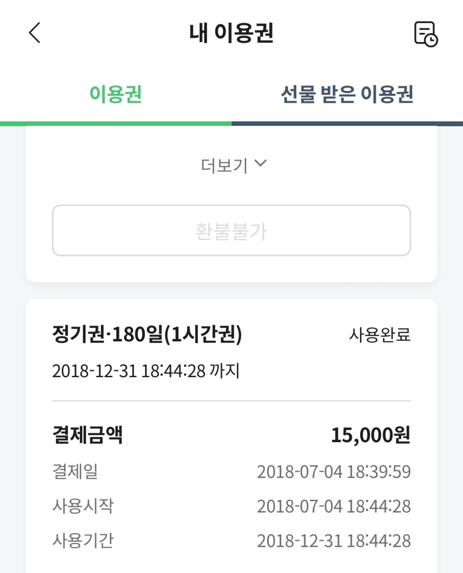Tap the 사용완료 status label
Image resolution: width=463 pixels, height=573 pixels.
(x=380, y=335)
